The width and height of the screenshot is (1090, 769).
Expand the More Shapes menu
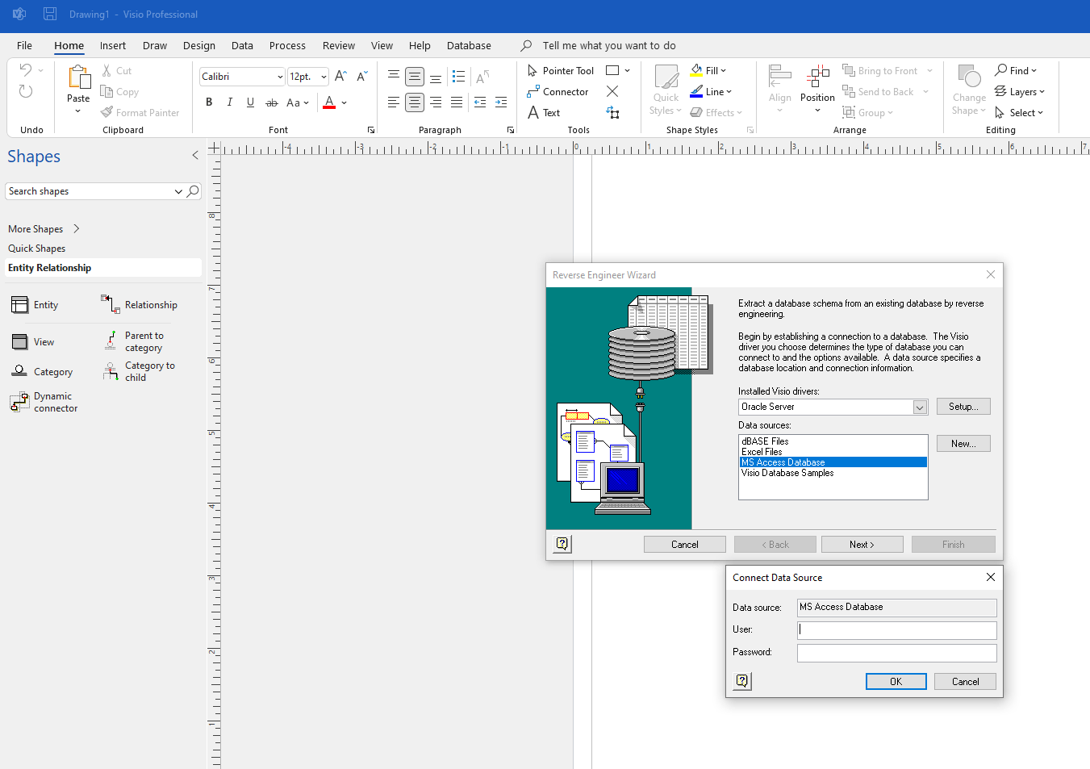coord(44,229)
